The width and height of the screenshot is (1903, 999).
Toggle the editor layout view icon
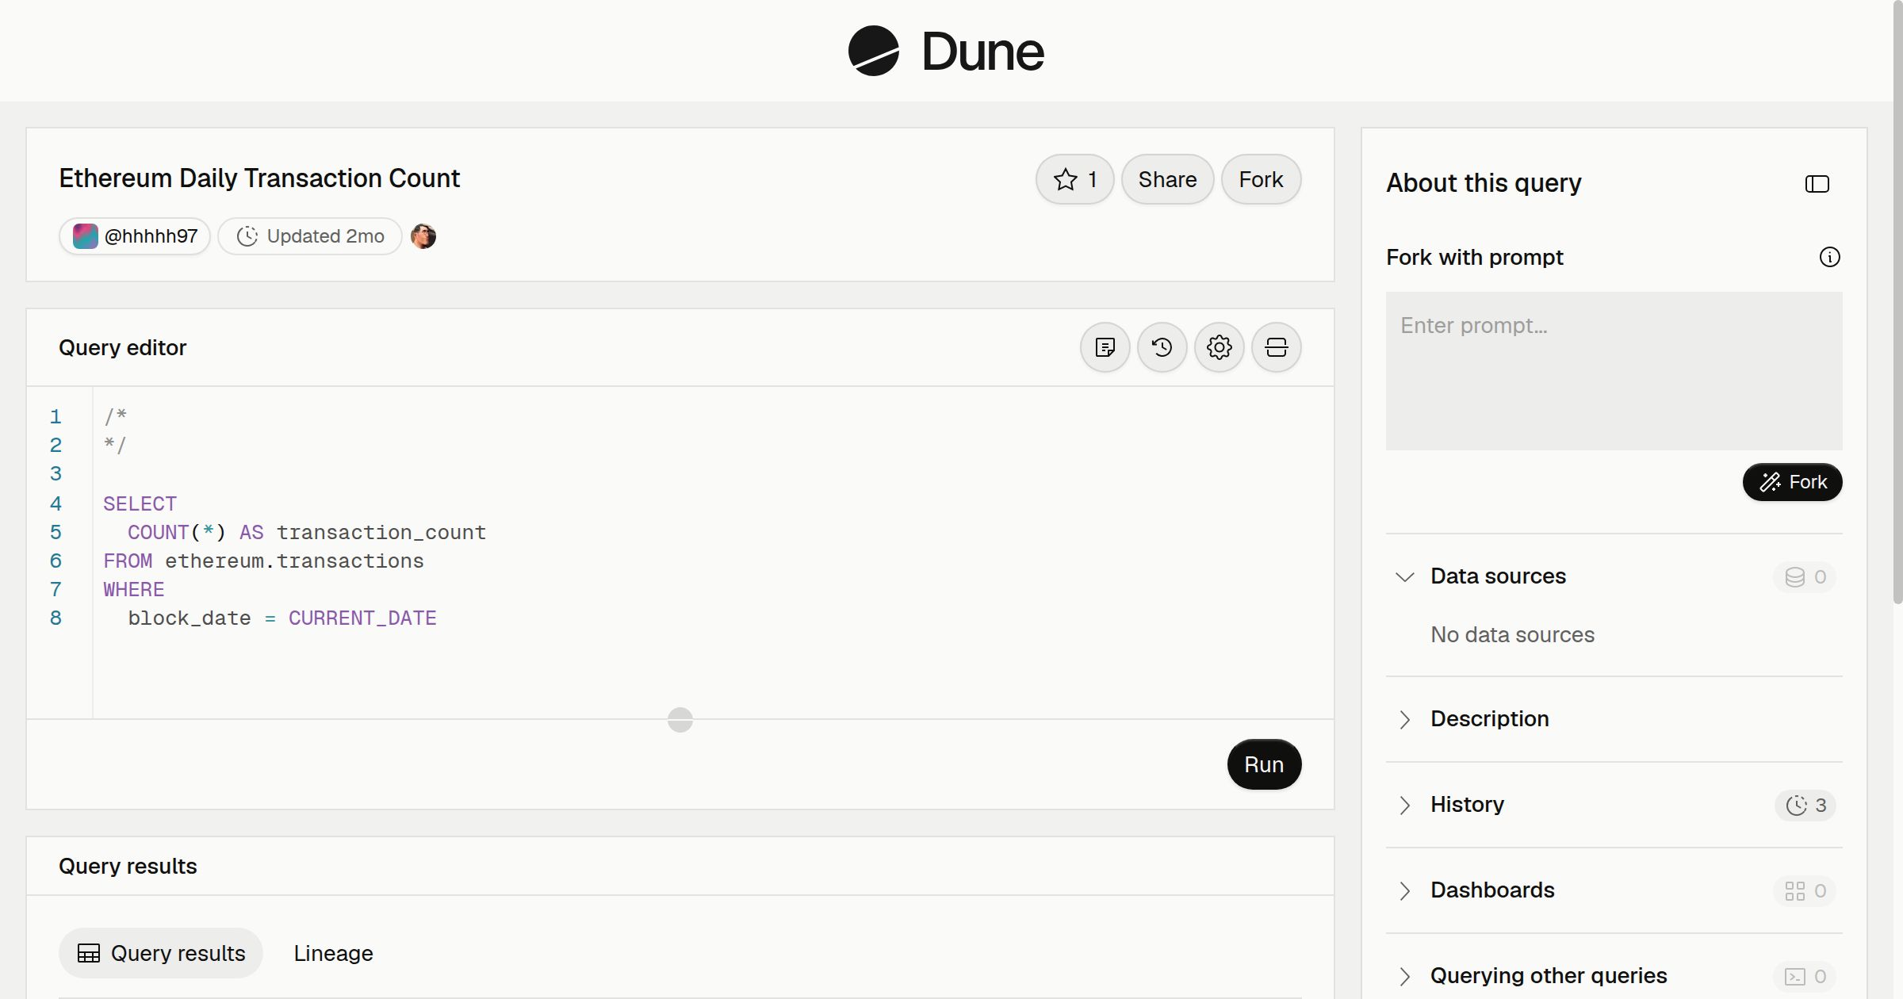pyautogui.click(x=1277, y=347)
